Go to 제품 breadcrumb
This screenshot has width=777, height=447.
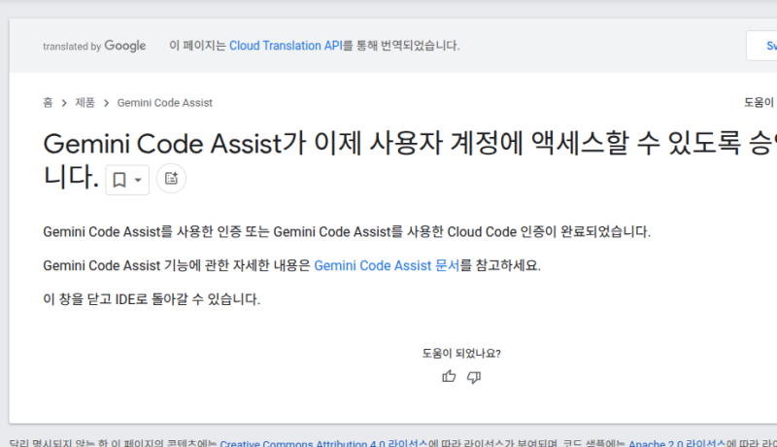(84, 103)
